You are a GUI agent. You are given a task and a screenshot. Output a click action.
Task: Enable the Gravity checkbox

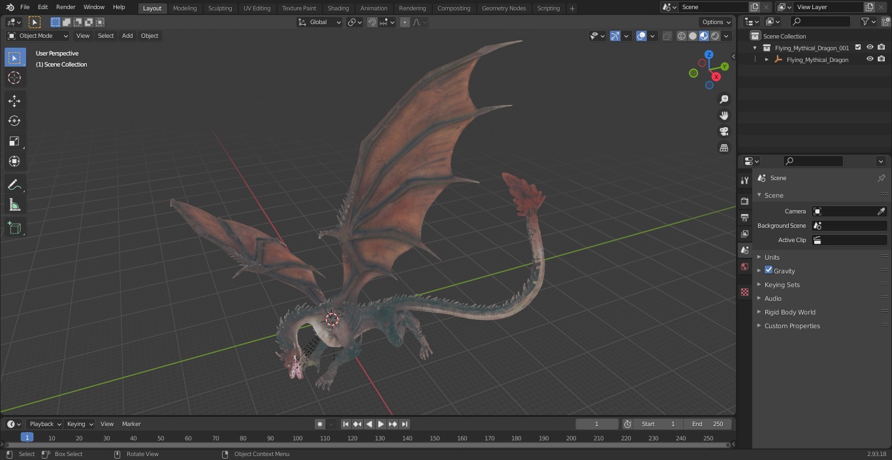tap(769, 270)
